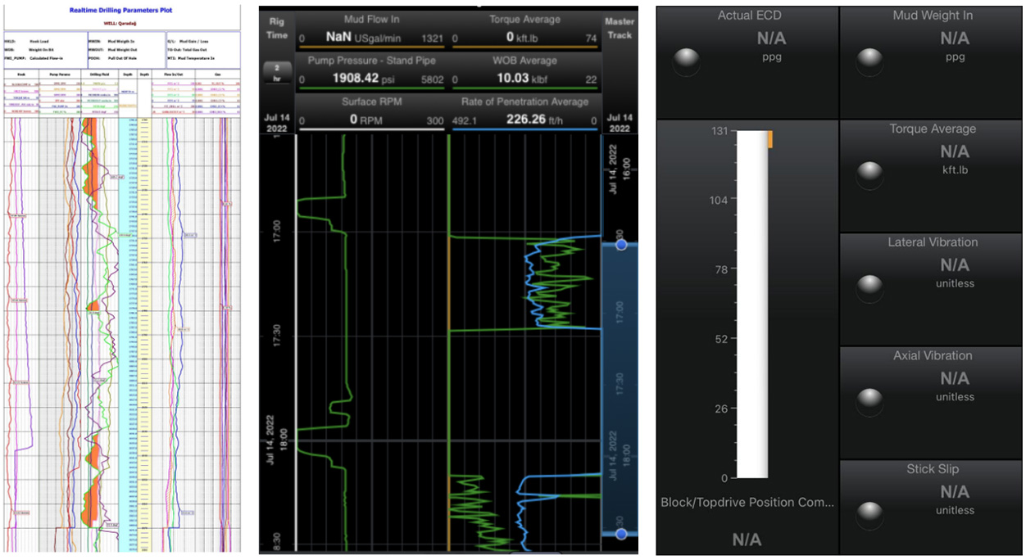Click the Block/Topdrive Position white bar gauge

coord(751,305)
